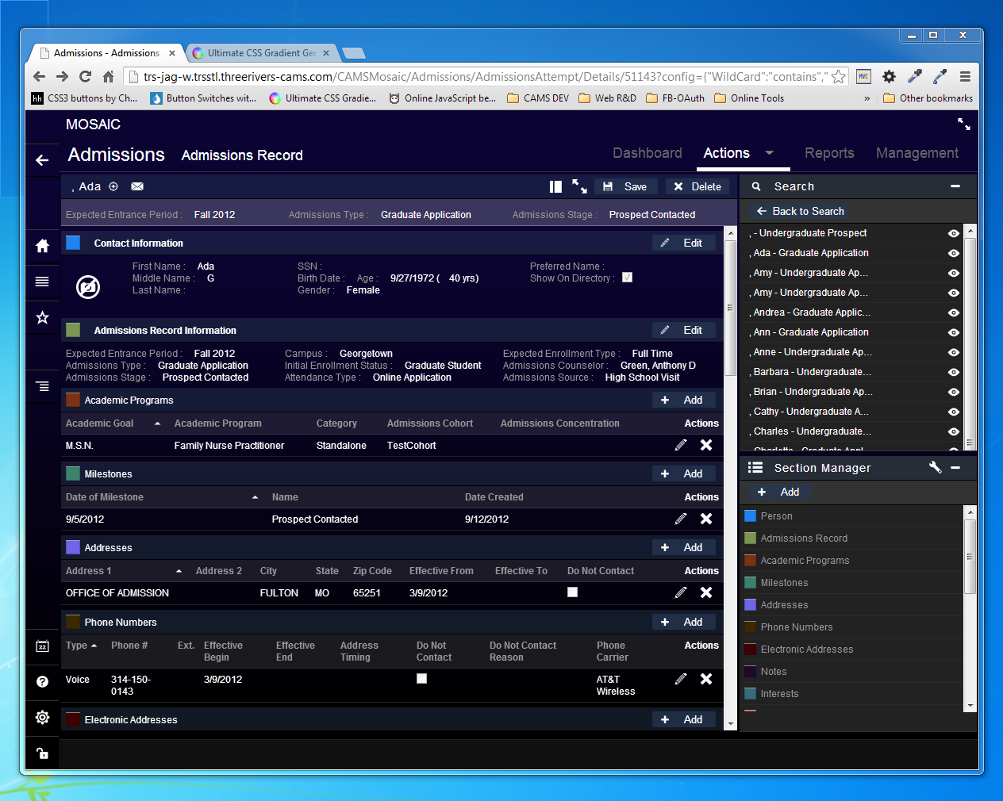
Task: Delete the Prospect Contacted milestone row
Action: (705, 519)
